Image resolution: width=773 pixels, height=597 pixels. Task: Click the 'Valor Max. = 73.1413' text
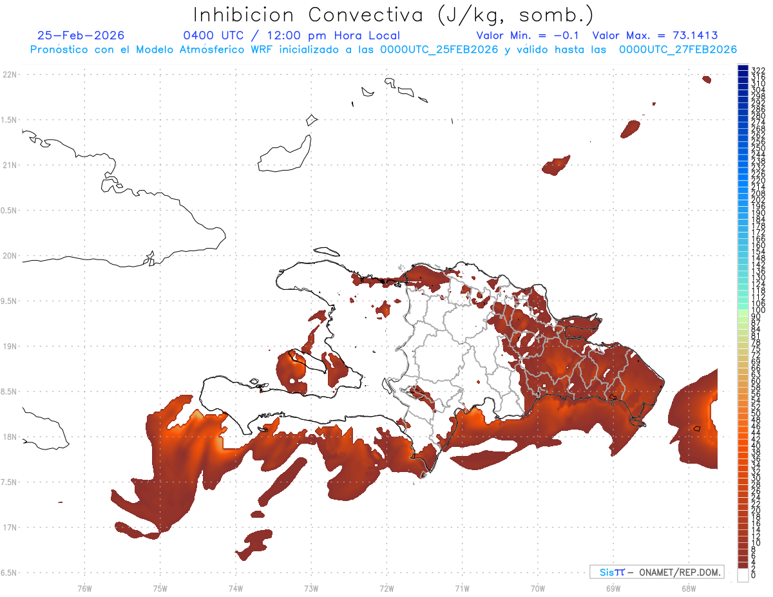coord(655,35)
